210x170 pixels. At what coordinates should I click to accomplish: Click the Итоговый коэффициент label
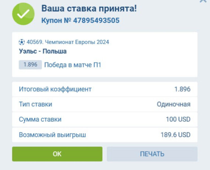point(55,89)
